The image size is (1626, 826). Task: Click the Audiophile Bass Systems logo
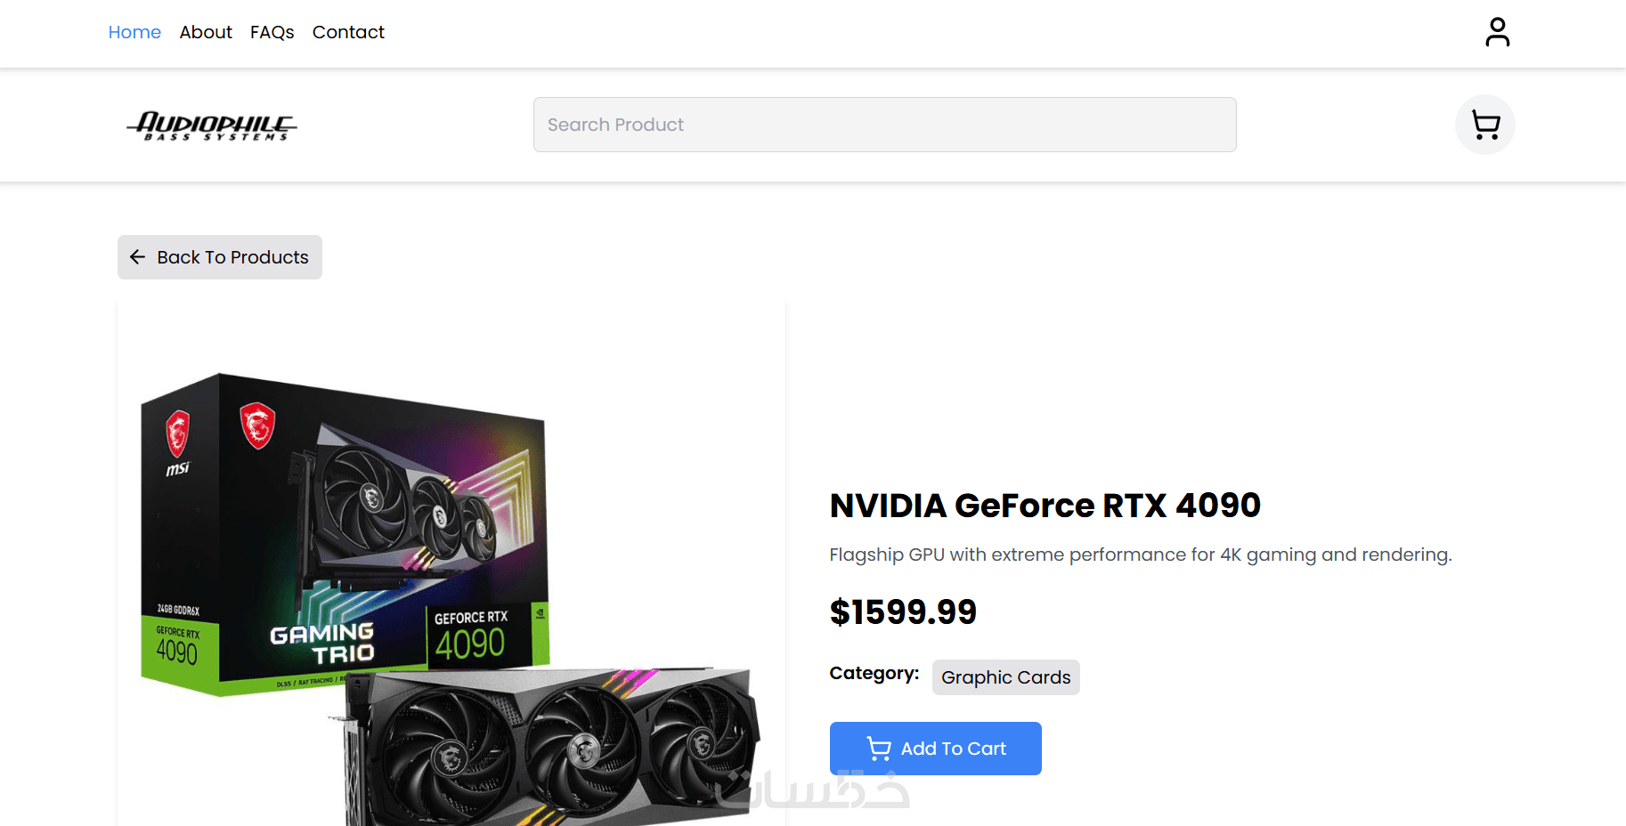(212, 126)
